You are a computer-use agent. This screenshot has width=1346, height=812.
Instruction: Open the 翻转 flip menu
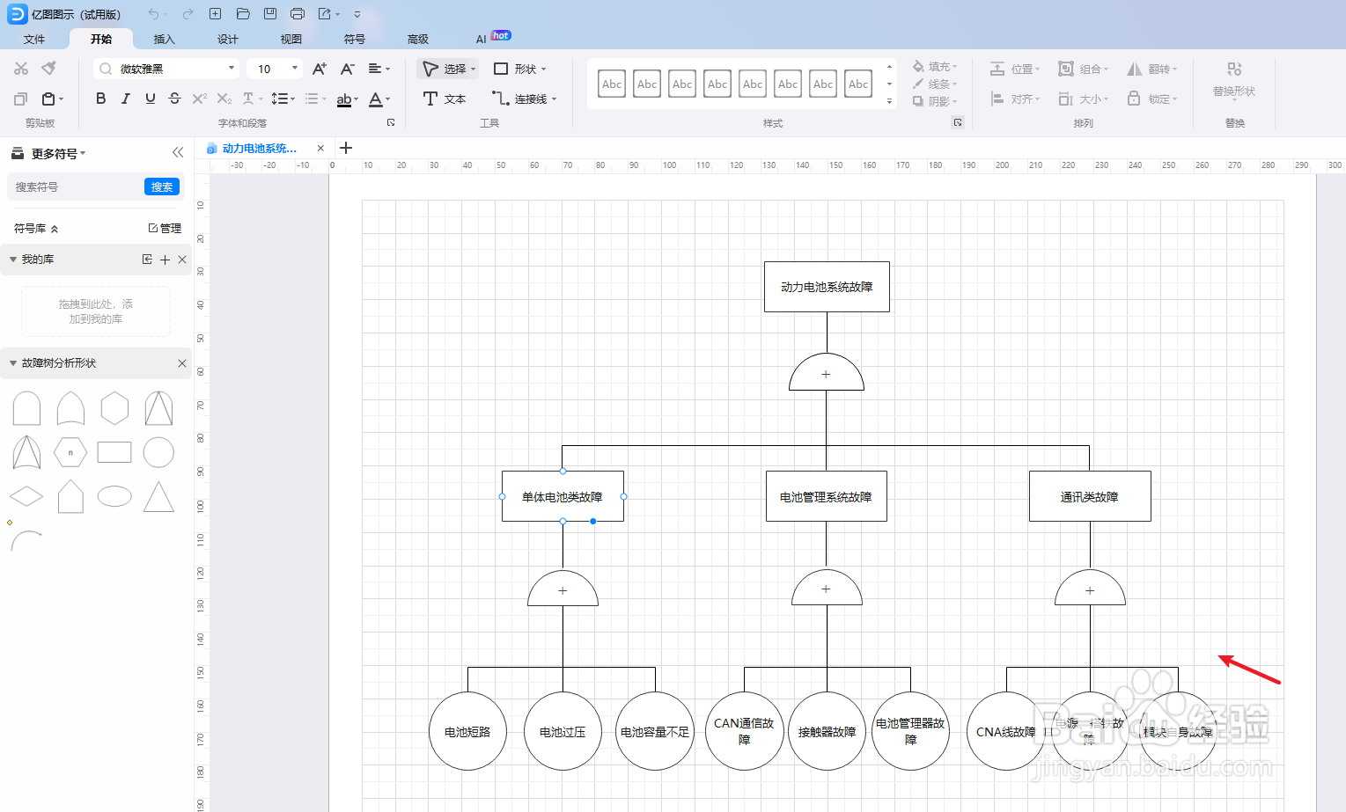[1152, 69]
